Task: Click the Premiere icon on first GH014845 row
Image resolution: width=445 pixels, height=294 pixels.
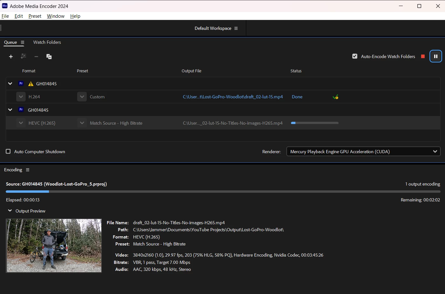Action: [x=21, y=83]
